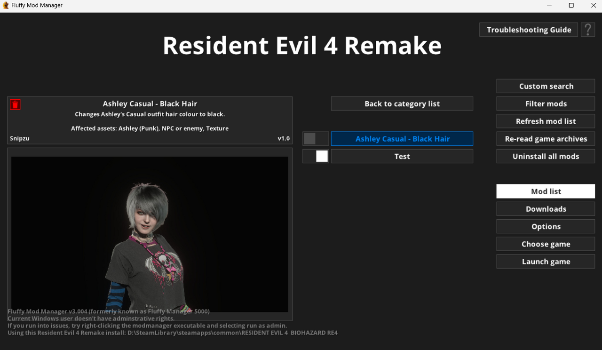Open Custom search
Viewport: 602px width, 350px height.
click(546, 86)
